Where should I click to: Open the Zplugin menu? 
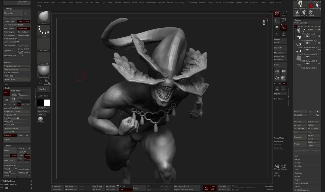(x=271, y=2)
